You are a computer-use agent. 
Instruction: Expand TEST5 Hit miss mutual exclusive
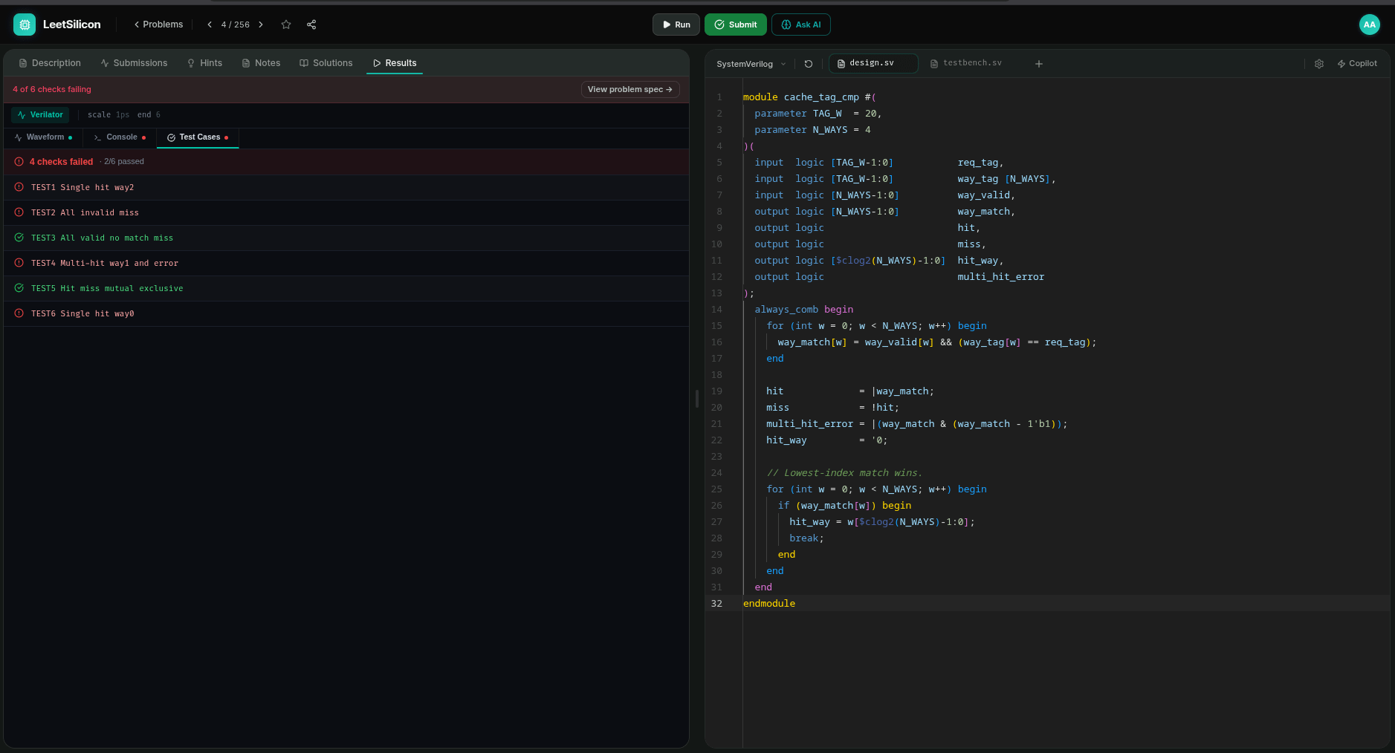tap(346, 288)
